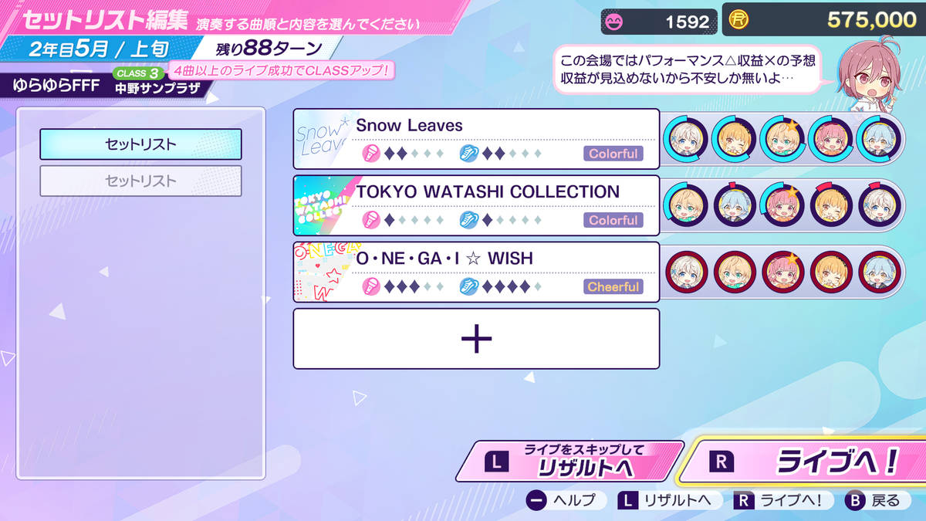Click the small R ライブへ! shortcut icon
The width and height of the screenshot is (926, 521).
(x=745, y=500)
